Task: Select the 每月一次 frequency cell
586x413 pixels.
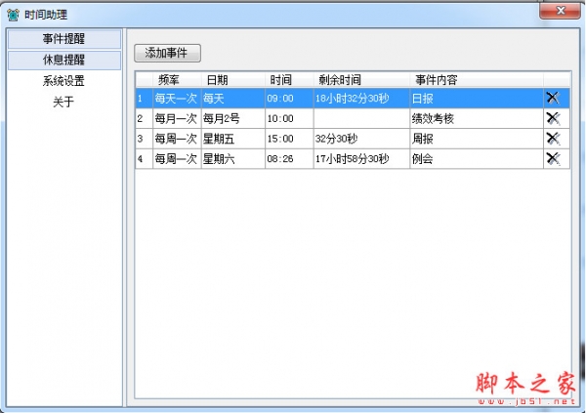Action: [x=177, y=118]
